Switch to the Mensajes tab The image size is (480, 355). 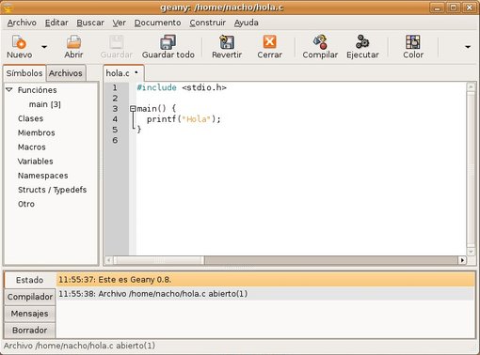click(30, 314)
